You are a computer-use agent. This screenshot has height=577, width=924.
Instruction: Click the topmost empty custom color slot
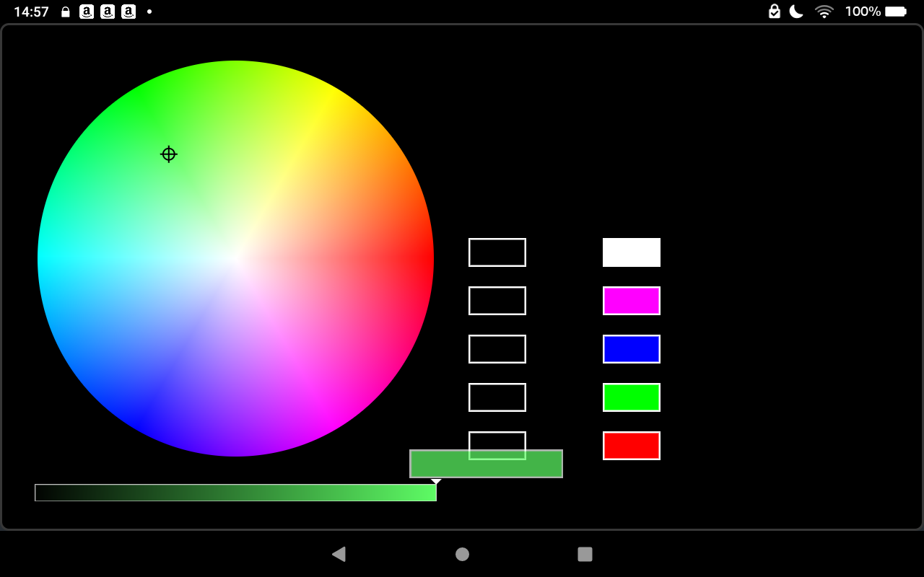point(497,252)
